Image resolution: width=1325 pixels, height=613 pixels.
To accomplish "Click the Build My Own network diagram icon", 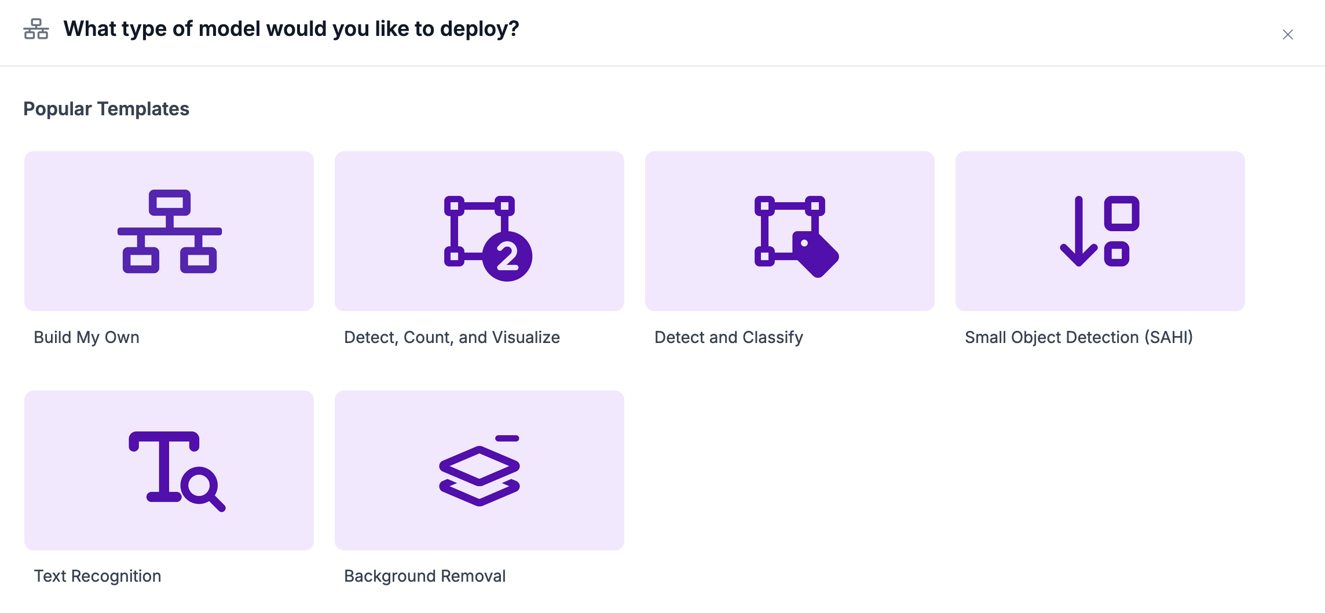I will pyautogui.click(x=169, y=231).
